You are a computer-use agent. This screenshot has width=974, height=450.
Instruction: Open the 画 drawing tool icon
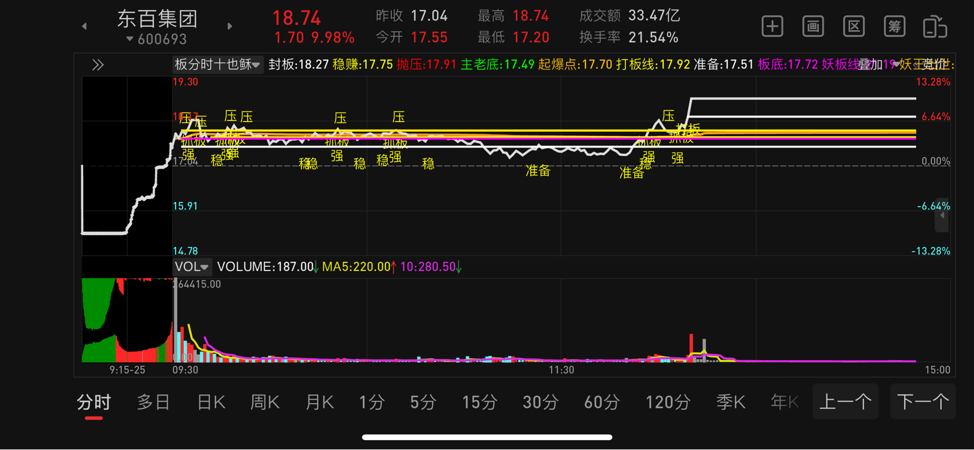[x=813, y=26]
